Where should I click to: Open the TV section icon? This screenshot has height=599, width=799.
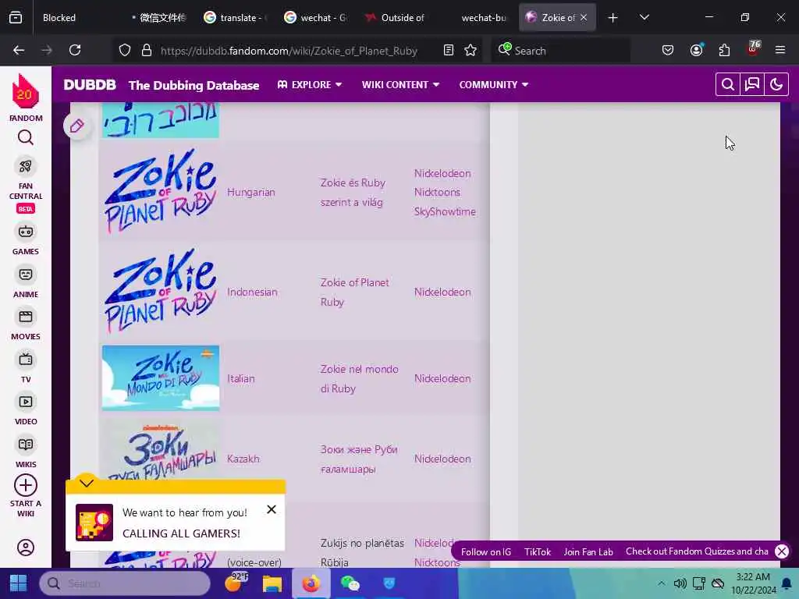coord(26,360)
